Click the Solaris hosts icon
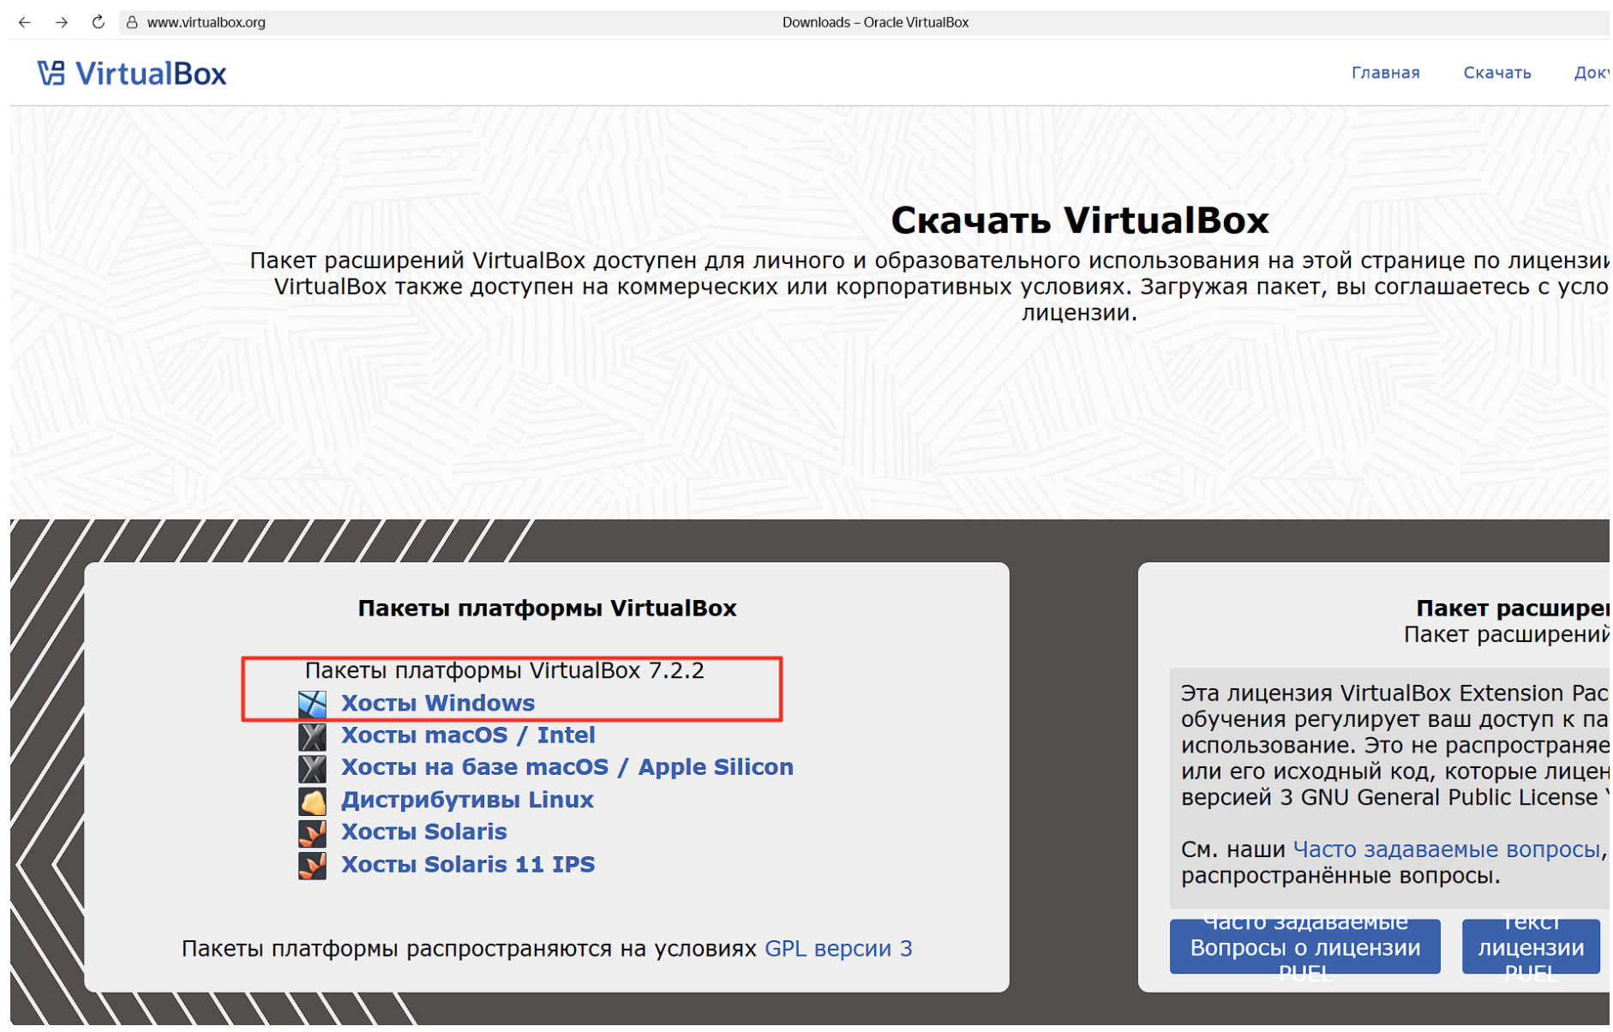This screenshot has width=1613, height=1032. [x=312, y=834]
